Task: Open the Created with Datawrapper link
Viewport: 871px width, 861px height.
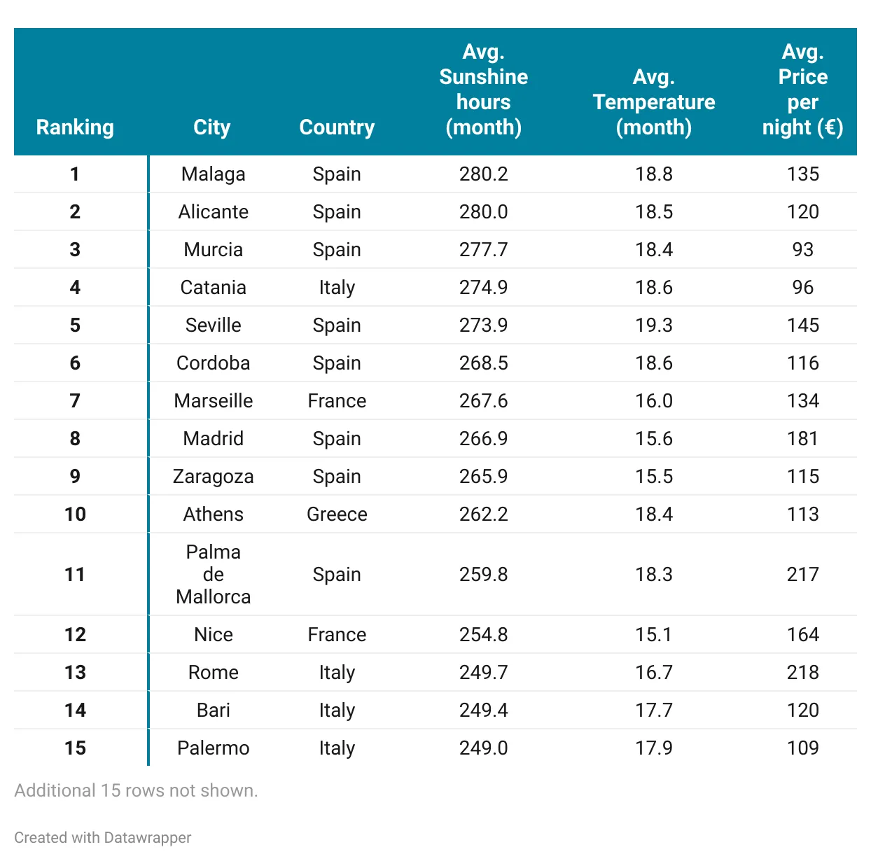Action: (103, 838)
